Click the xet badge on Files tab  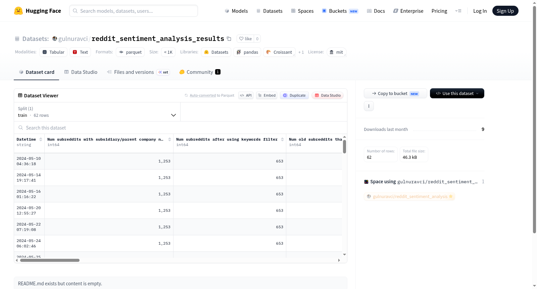coord(163,72)
